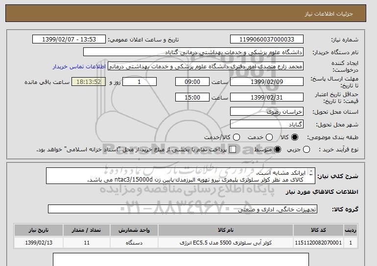Screen dimensions: 377x266
Task: Select the خدمت radio button
Action: (x=269, y=137)
